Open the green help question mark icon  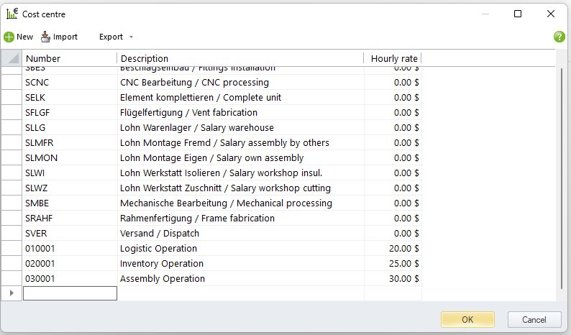coord(559,37)
